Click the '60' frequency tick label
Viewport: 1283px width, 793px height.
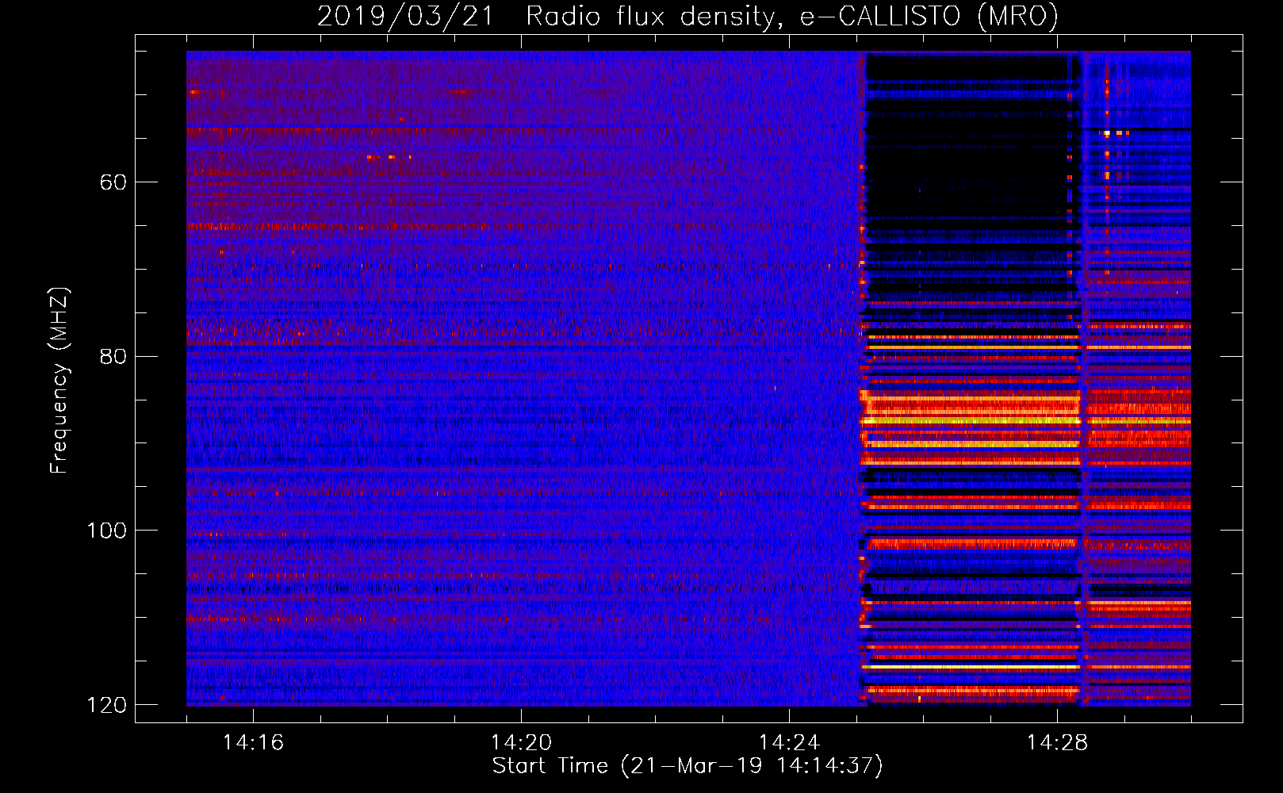click(x=113, y=182)
